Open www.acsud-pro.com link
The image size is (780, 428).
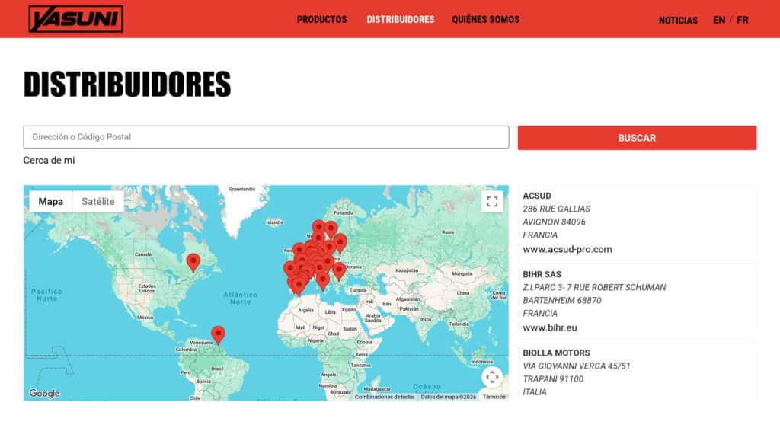(567, 249)
